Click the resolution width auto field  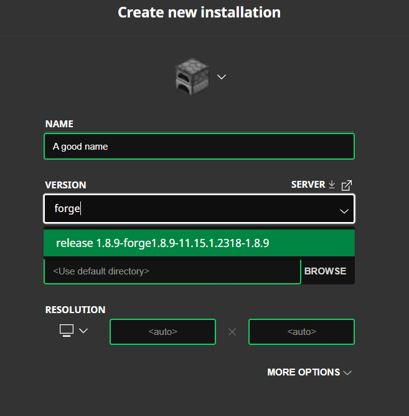163,332
